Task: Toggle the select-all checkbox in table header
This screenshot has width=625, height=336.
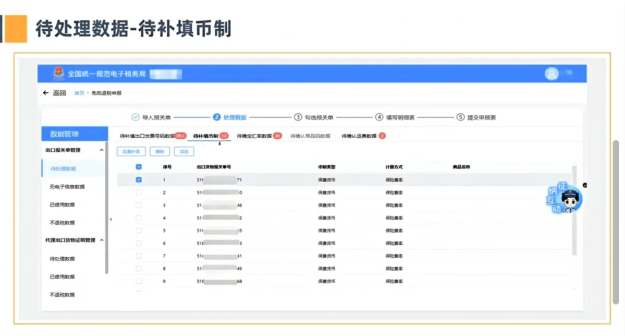Action: tap(138, 166)
